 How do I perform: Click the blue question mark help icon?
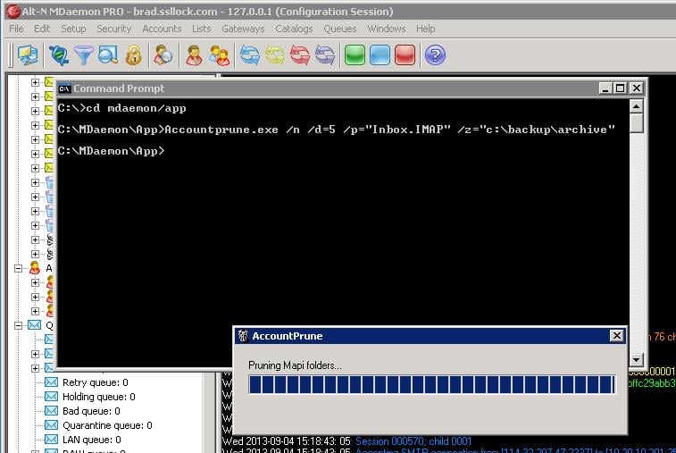[435, 55]
